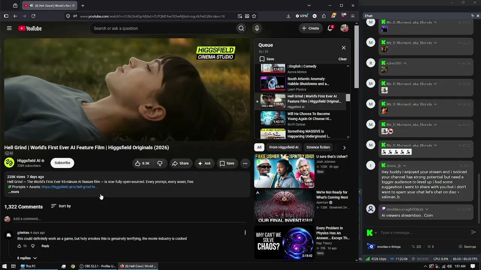Open the YouTube guide hamburger menu
This screenshot has height=270, width=481.
9,28
